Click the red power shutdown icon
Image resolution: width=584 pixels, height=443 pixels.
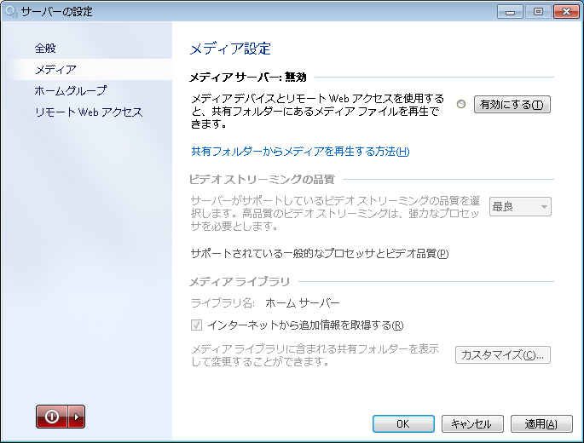coord(52,417)
